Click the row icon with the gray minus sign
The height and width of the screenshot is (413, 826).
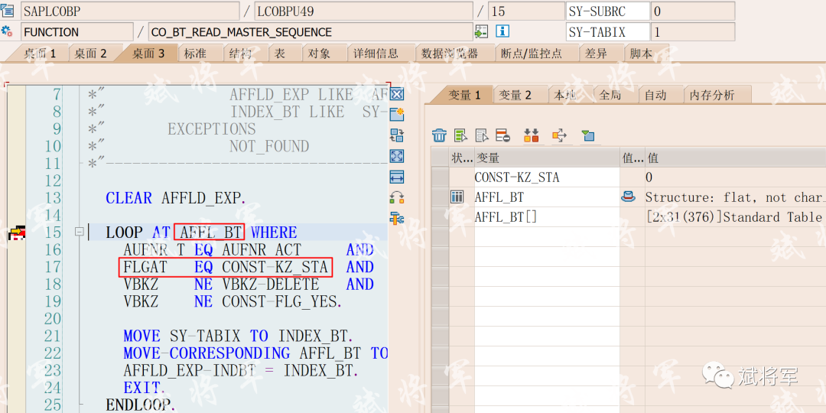tap(503, 135)
